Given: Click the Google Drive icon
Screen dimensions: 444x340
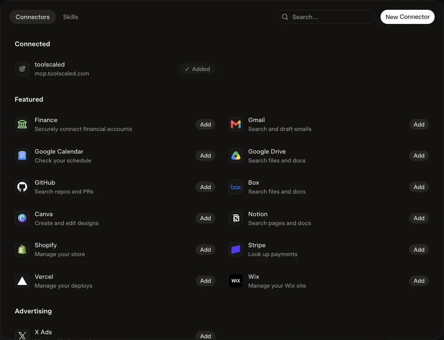Looking at the screenshot, I should pyautogui.click(x=236, y=156).
